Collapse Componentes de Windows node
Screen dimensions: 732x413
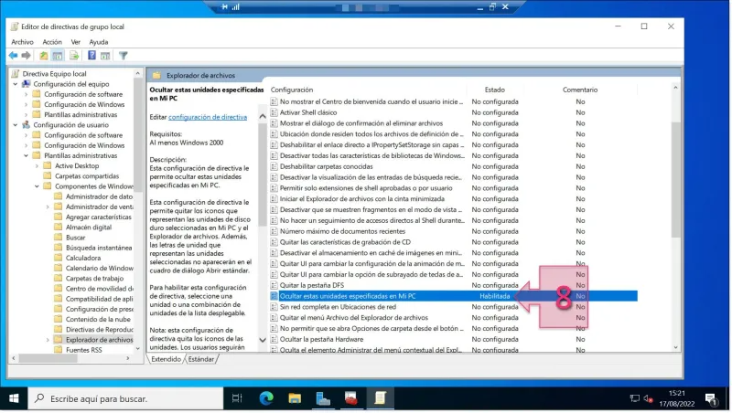click(37, 186)
